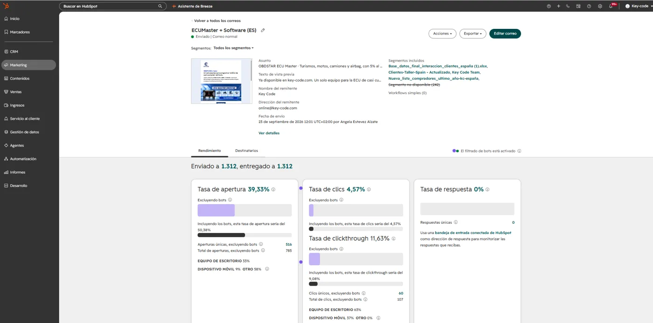Open the help question mark icon
653x323 pixels.
(589, 6)
